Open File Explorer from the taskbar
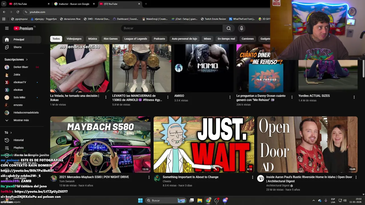365x205 pixels. pyautogui.click(x=200, y=200)
